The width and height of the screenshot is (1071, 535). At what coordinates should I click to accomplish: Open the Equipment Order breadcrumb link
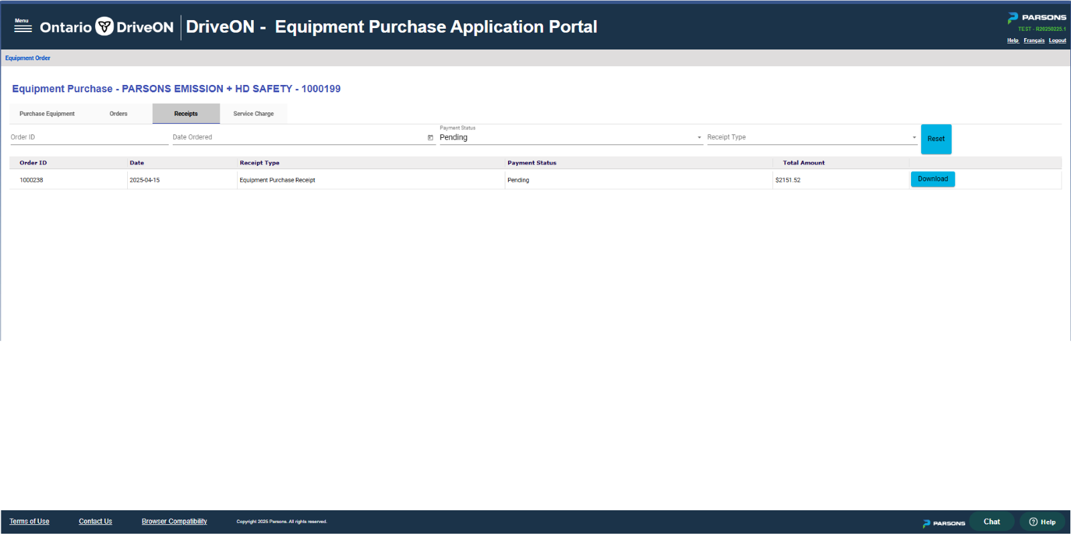coord(28,58)
